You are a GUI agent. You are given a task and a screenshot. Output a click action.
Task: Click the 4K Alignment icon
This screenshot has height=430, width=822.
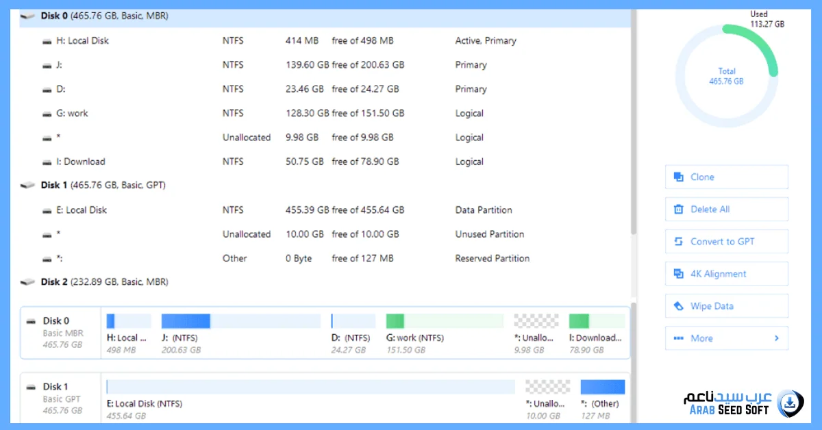(679, 274)
